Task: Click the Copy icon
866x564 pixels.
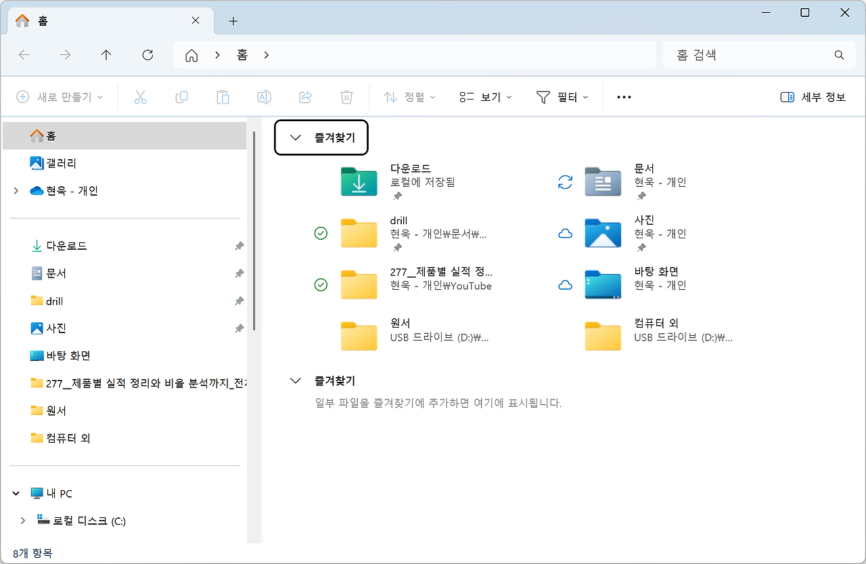Action: coord(181,97)
